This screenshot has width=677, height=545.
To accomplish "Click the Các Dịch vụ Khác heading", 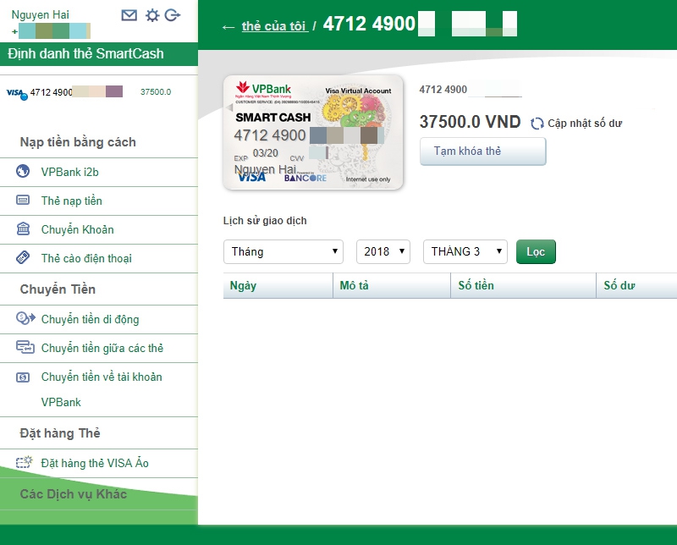I will 74,494.
